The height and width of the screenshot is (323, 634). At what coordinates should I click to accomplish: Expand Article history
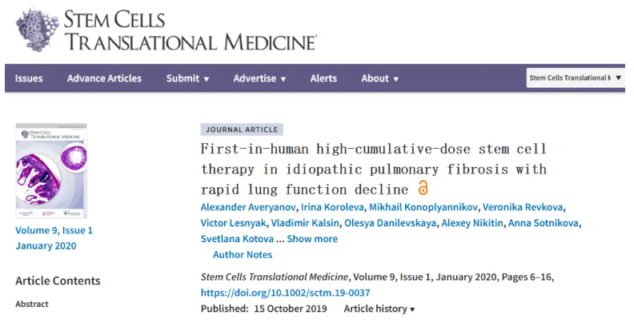[x=379, y=309]
